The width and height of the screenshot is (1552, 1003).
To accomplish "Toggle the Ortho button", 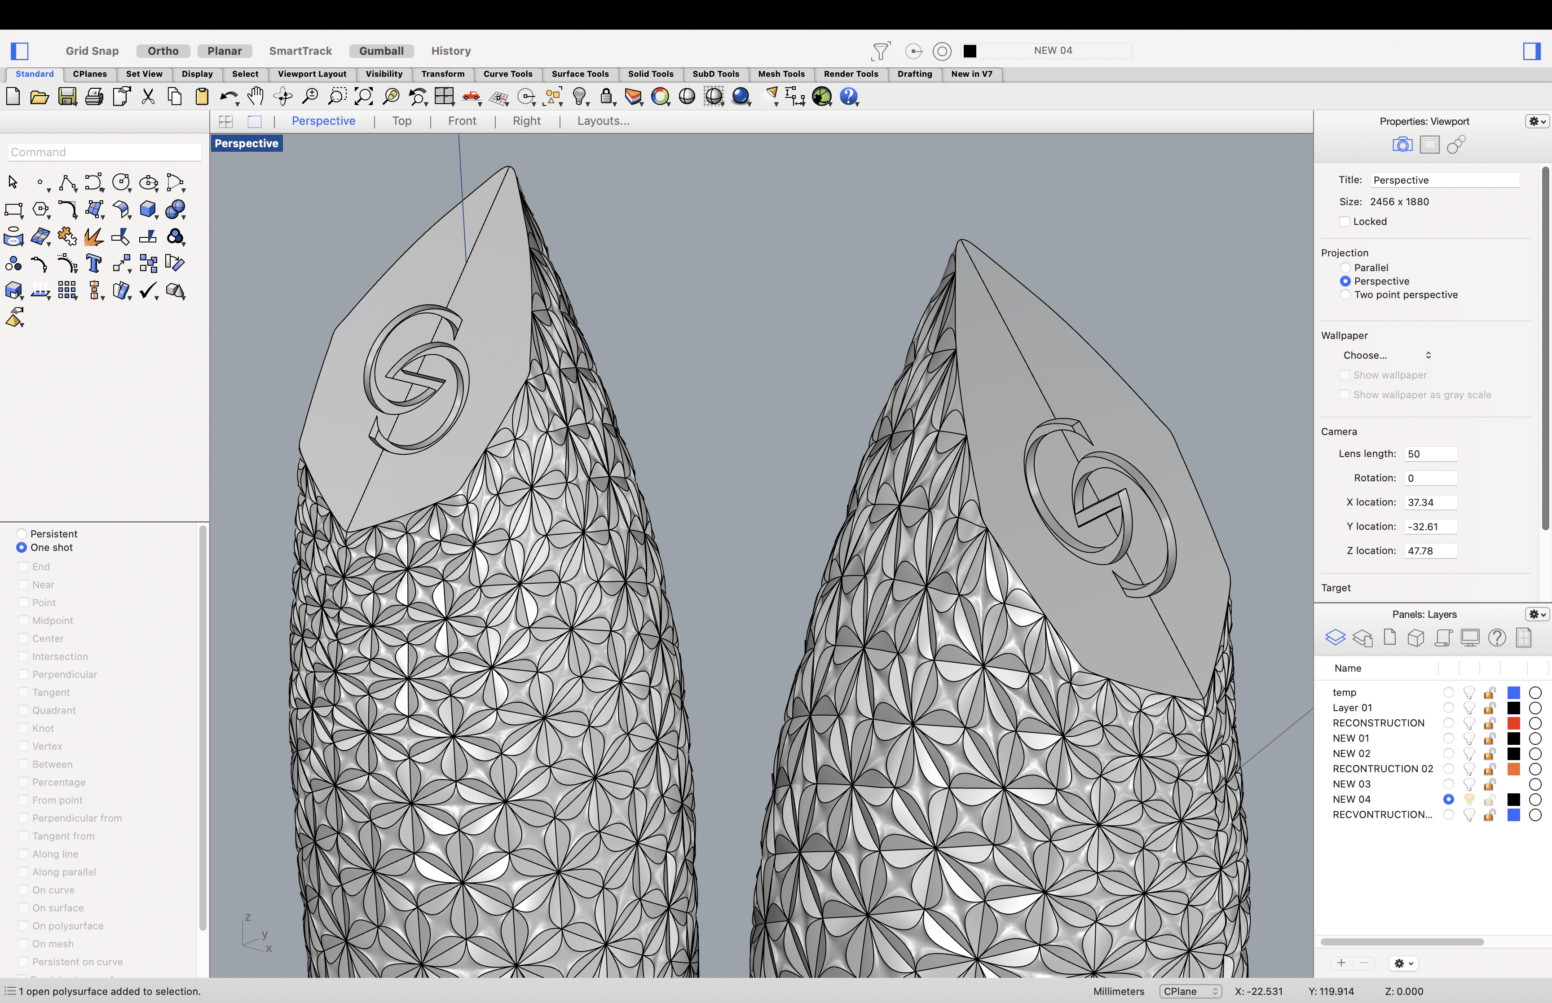I will click(x=163, y=51).
